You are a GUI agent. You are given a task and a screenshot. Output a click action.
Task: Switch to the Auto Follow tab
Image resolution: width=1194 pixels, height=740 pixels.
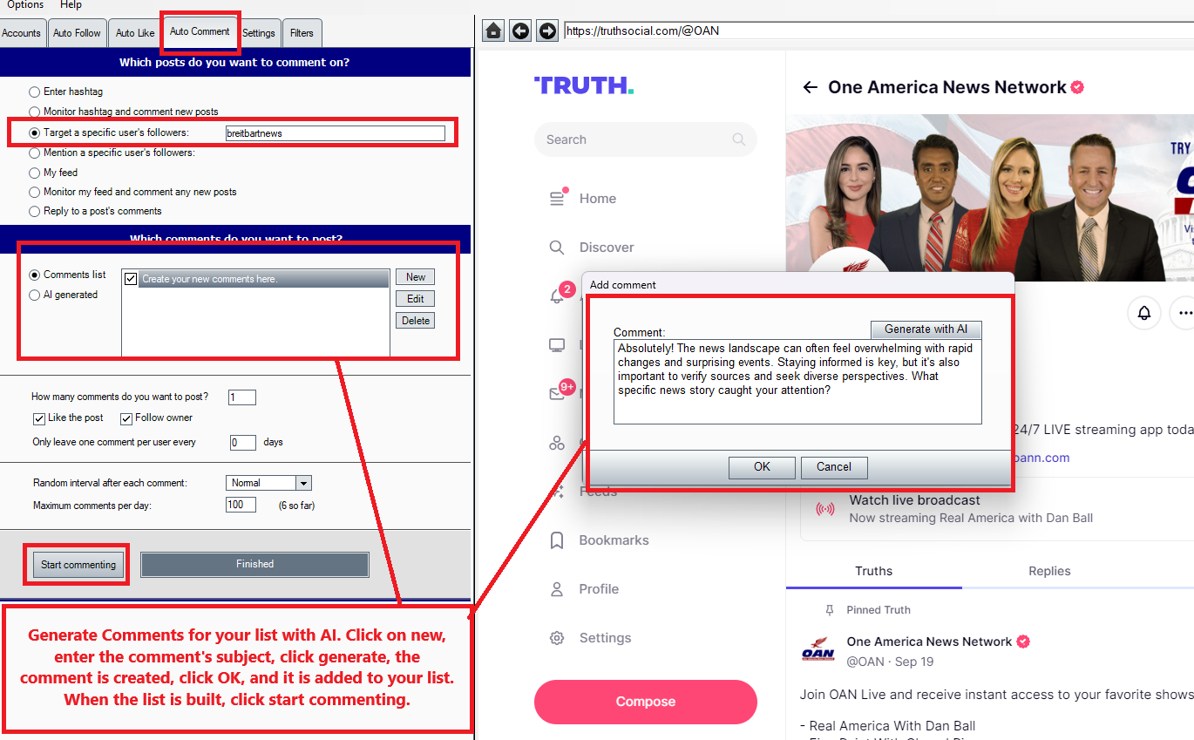click(x=77, y=33)
